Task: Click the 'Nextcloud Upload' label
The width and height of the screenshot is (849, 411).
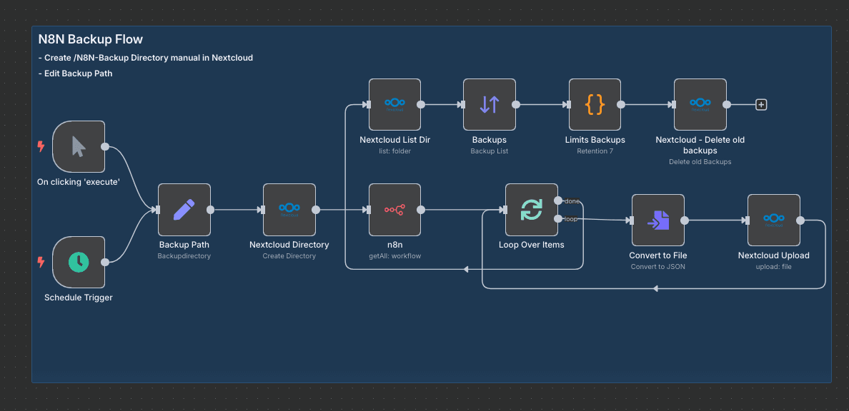Action: [x=774, y=255]
